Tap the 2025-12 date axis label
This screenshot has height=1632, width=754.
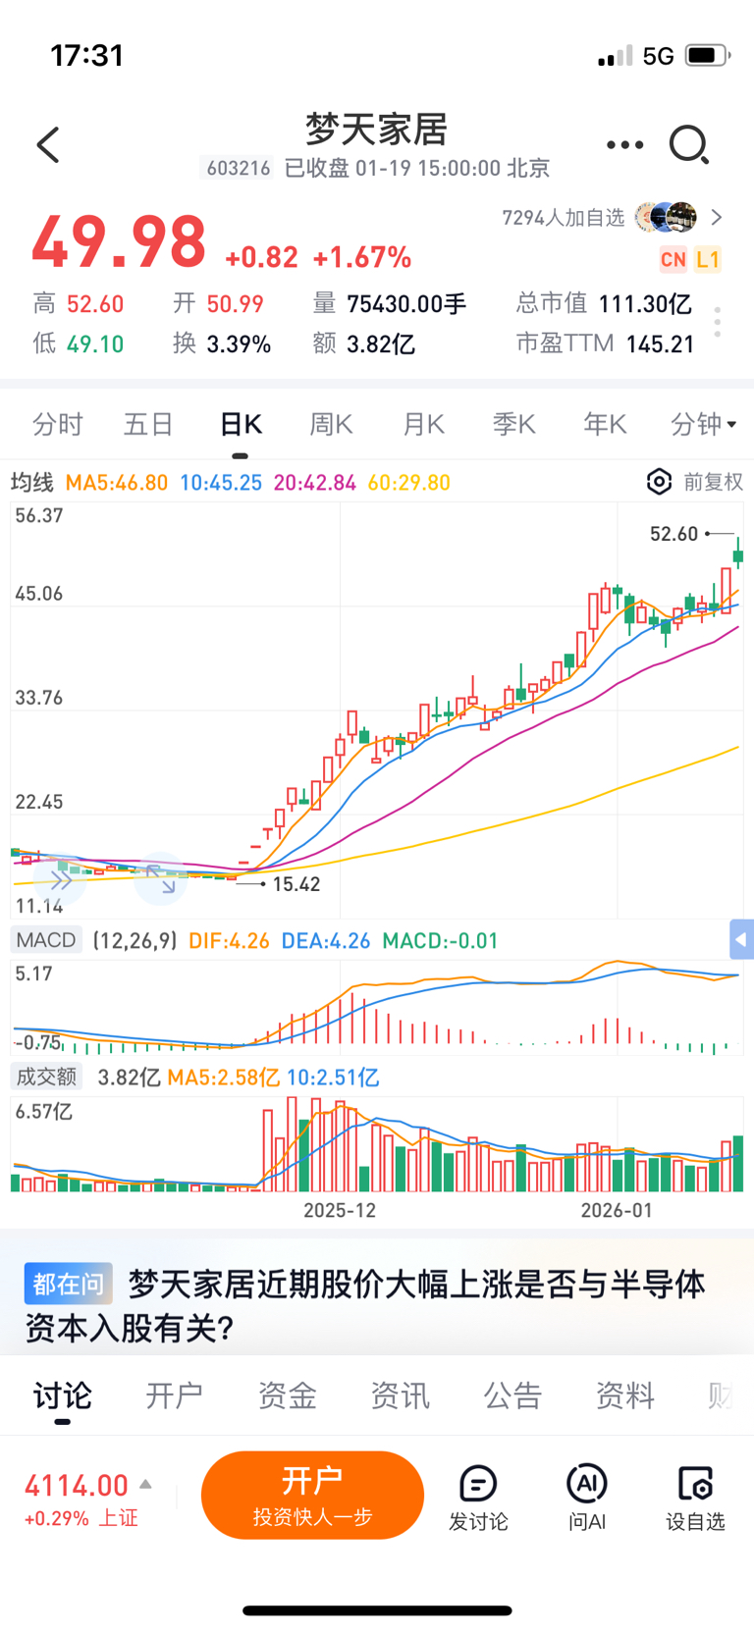pos(340,1210)
